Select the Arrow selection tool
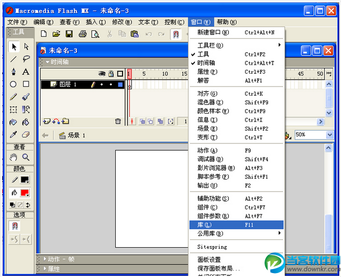The height and width of the screenshot is (277, 341). point(14,47)
